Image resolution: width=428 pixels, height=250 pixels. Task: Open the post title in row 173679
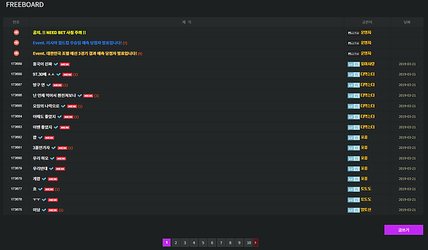pyautogui.click(x=40, y=168)
